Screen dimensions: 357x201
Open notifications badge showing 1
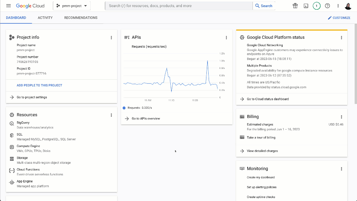(x=316, y=6)
